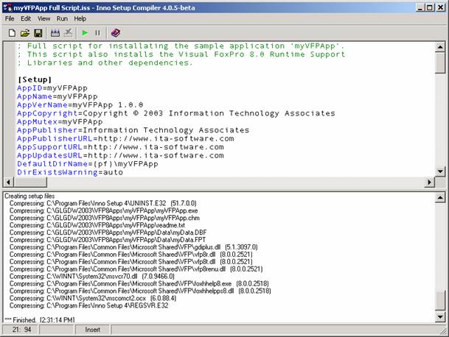Click the DefaultDirName={pf}\myVFPApp line

(x=88, y=164)
